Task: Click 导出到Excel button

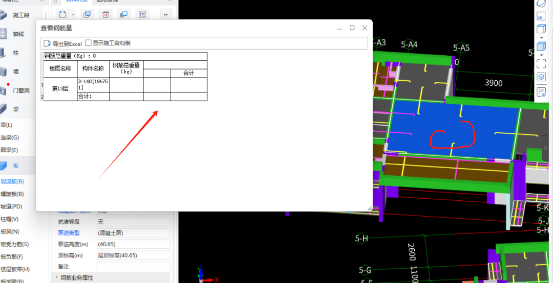Action: (x=63, y=43)
